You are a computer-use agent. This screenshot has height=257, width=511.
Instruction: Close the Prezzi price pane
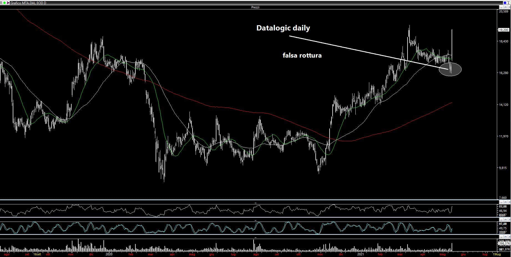[x=509, y=7]
